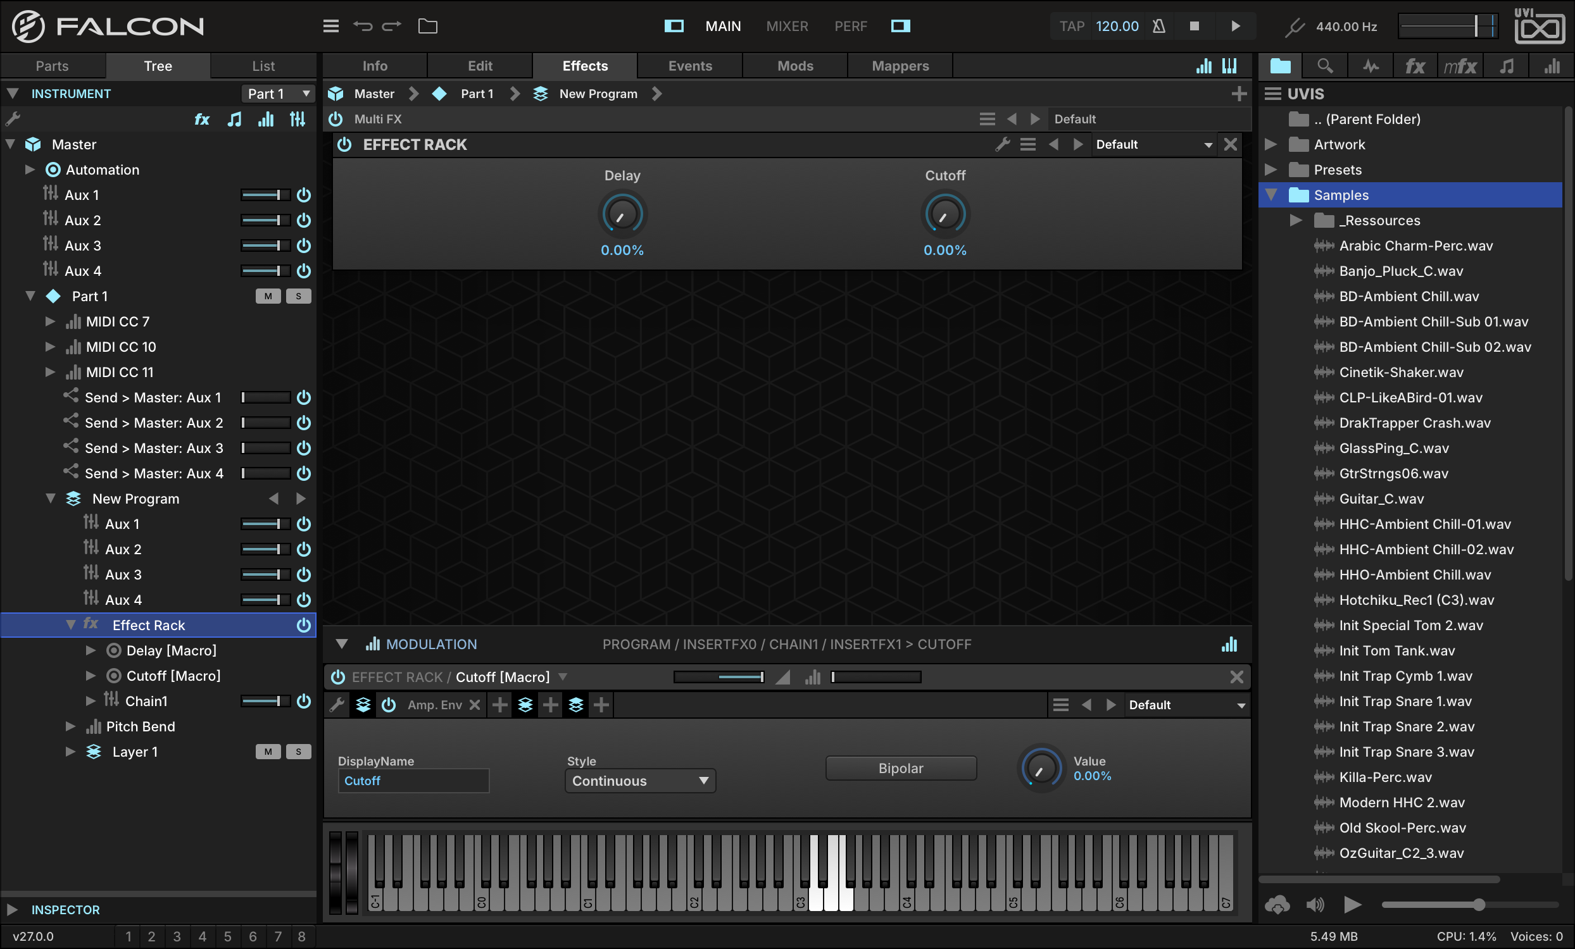Open the fx browser tab
Screen dimensions: 1575x949
coord(1415,66)
